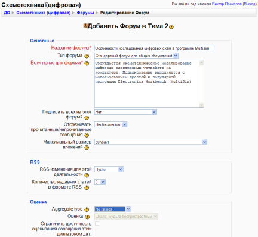This screenshot has height=237, width=258.
Task: Click into Название форума text field
Action: [154, 48]
